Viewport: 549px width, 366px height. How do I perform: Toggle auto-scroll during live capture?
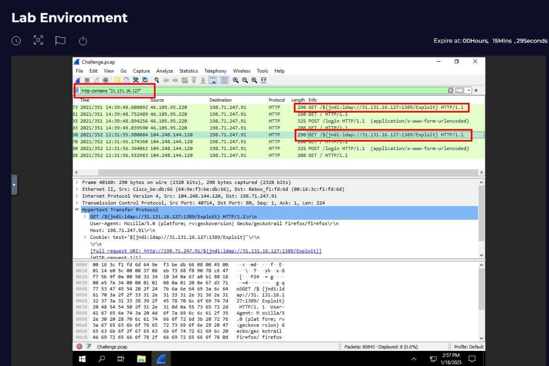(213, 80)
